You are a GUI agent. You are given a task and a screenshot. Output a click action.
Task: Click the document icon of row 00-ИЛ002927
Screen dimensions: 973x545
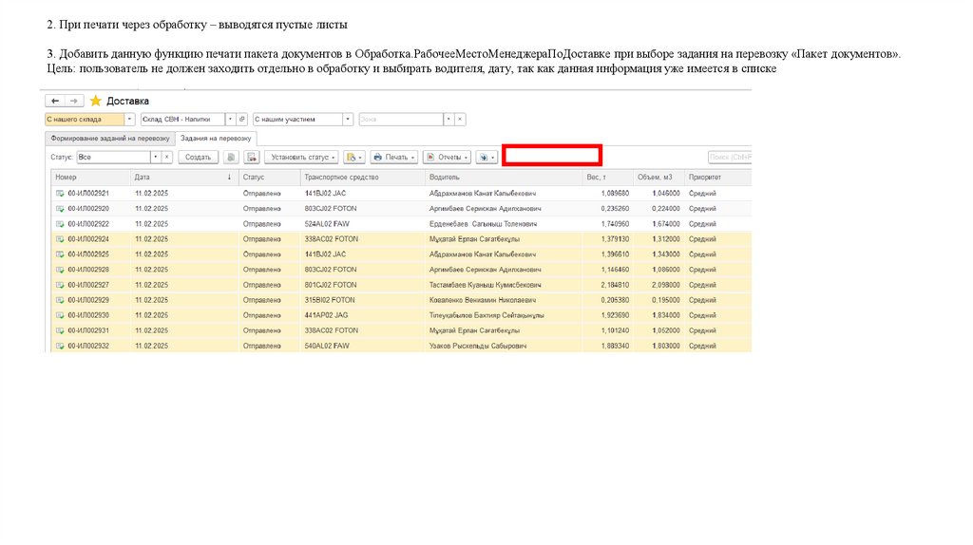pyautogui.click(x=60, y=285)
